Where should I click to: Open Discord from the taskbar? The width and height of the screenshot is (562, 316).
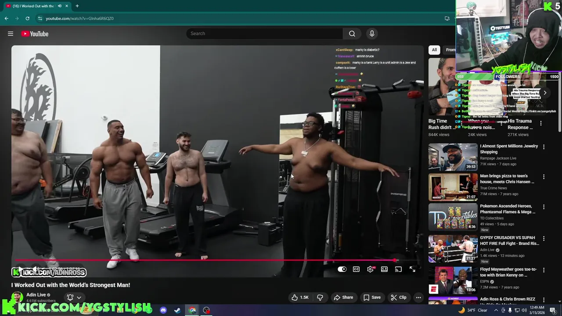point(163,310)
